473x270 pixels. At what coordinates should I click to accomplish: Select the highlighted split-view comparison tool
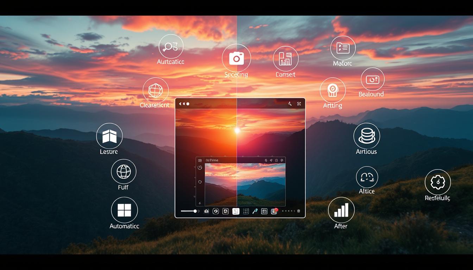pyautogui.click(x=235, y=211)
